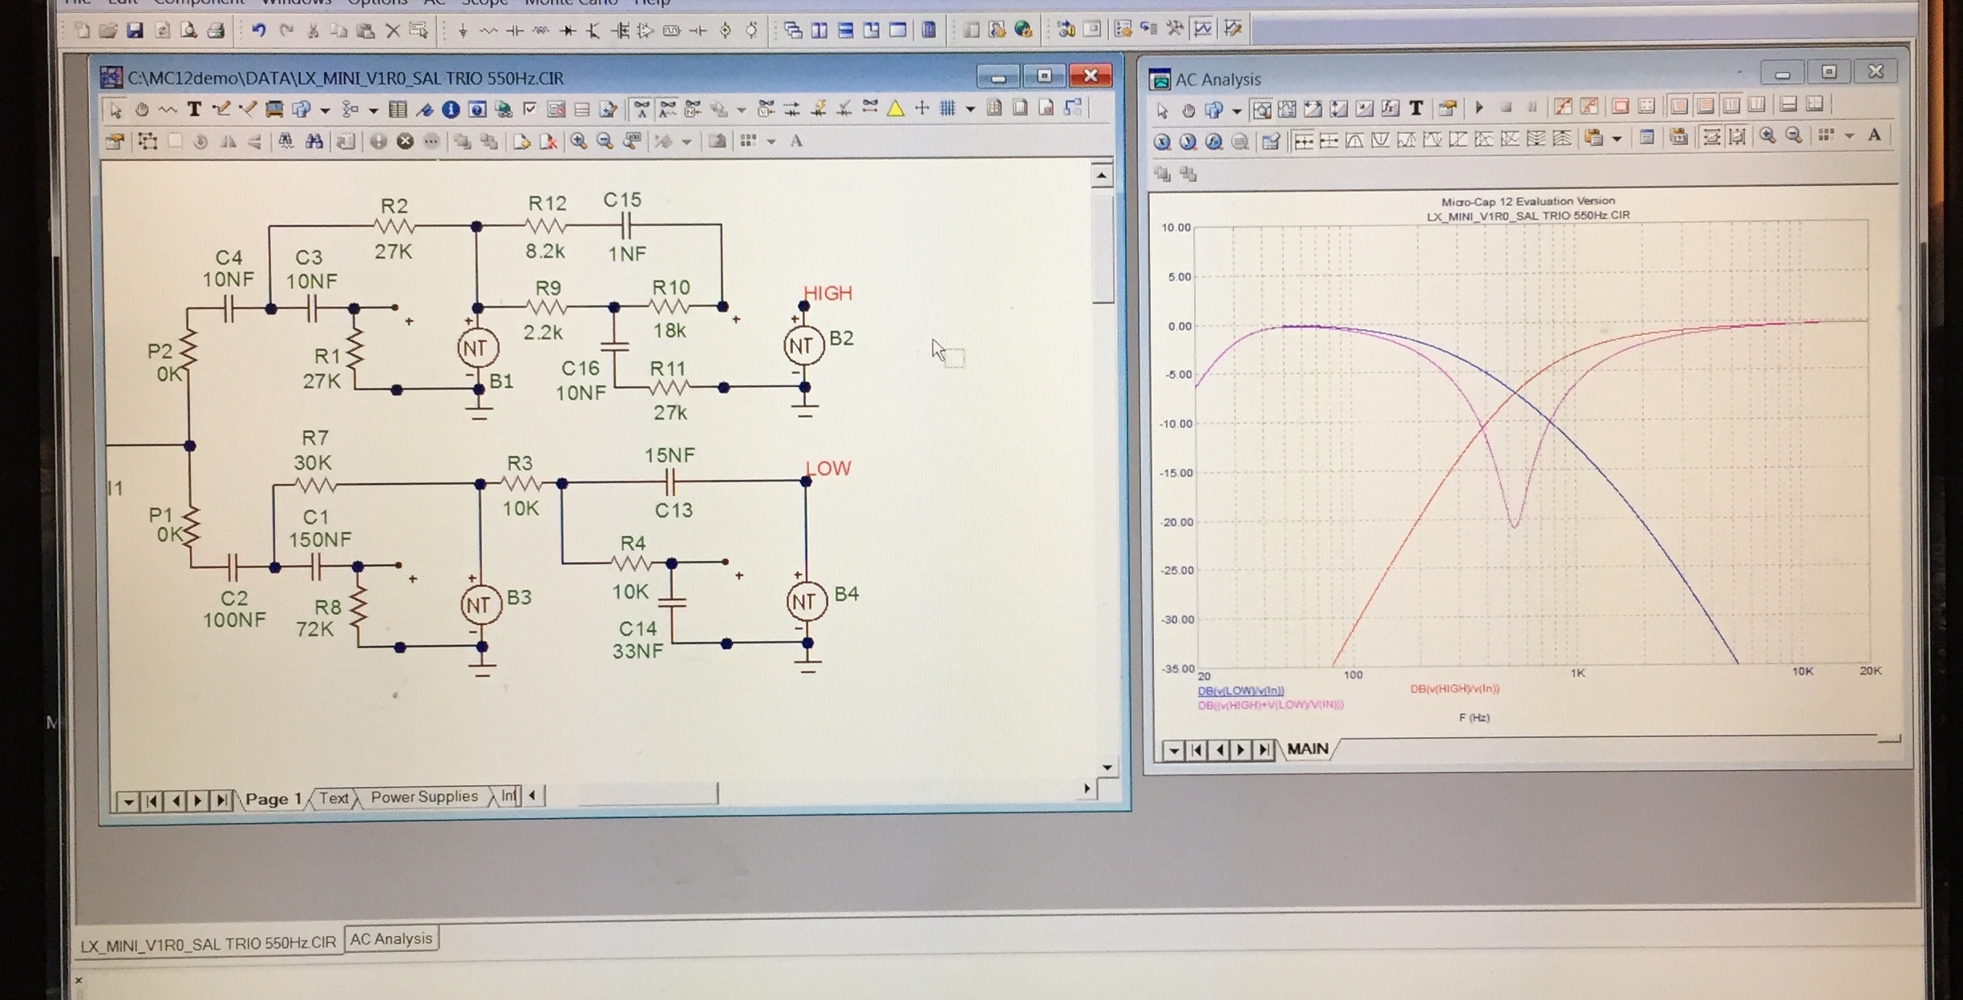
Task: Click the horizontal scrollbar track in schematic window
Action: coord(812,794)
